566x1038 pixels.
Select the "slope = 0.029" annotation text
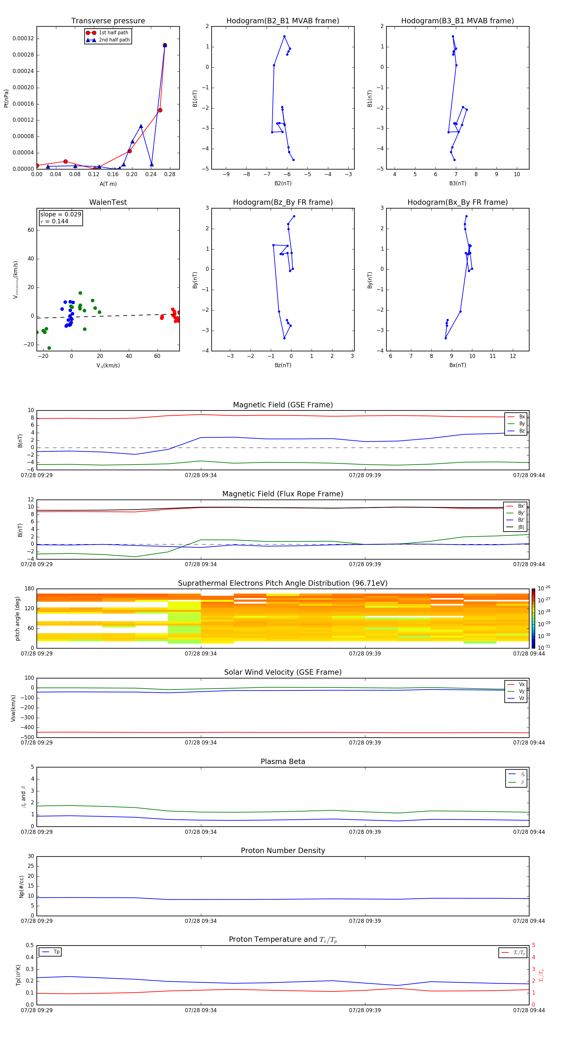click(x=60, y=215)
